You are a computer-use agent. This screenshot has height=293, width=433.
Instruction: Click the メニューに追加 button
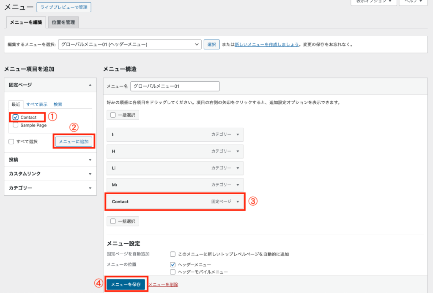click(74, 142)
